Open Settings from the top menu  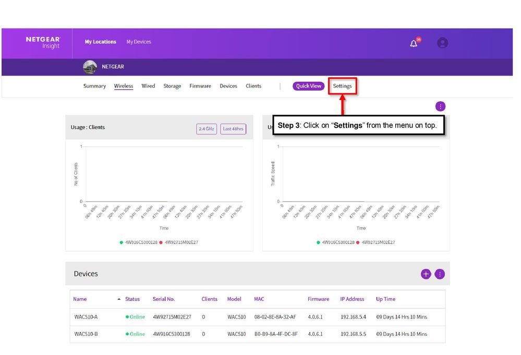click(342, 86)
